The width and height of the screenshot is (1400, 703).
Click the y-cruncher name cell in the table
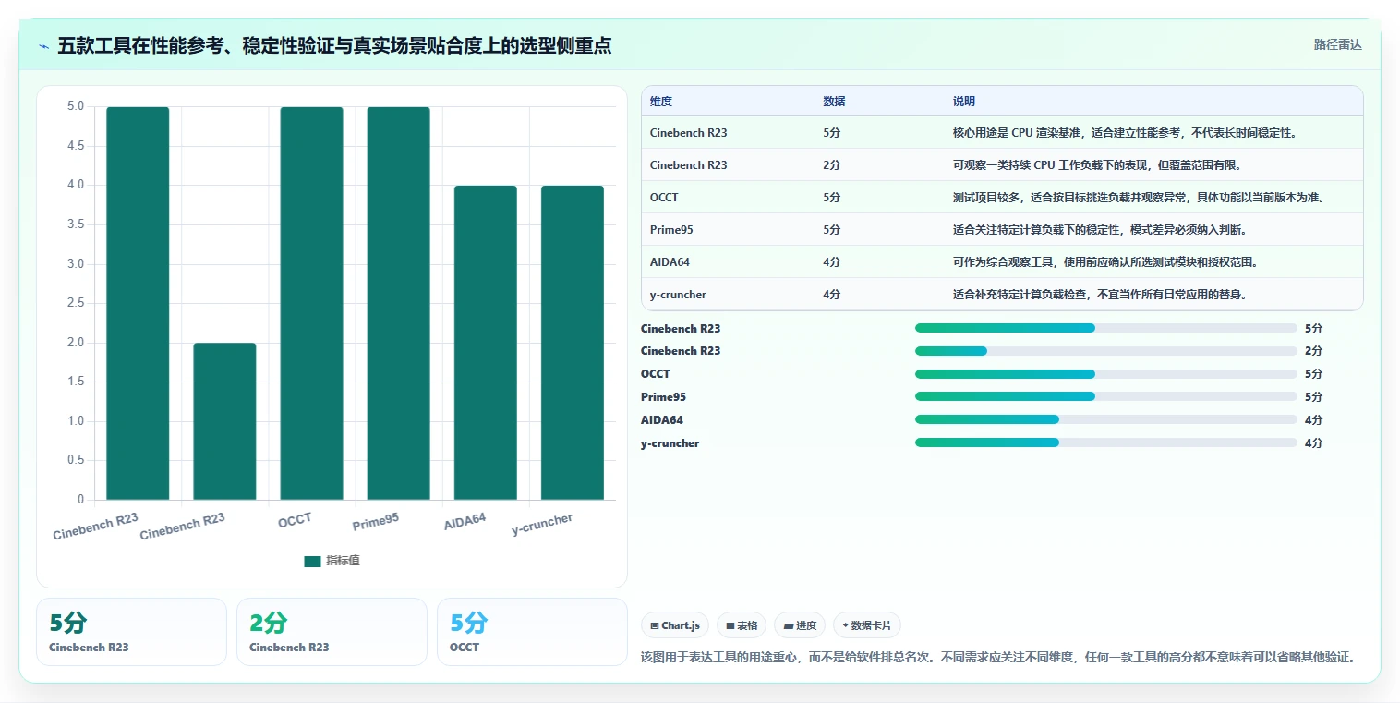coord(678,295)
